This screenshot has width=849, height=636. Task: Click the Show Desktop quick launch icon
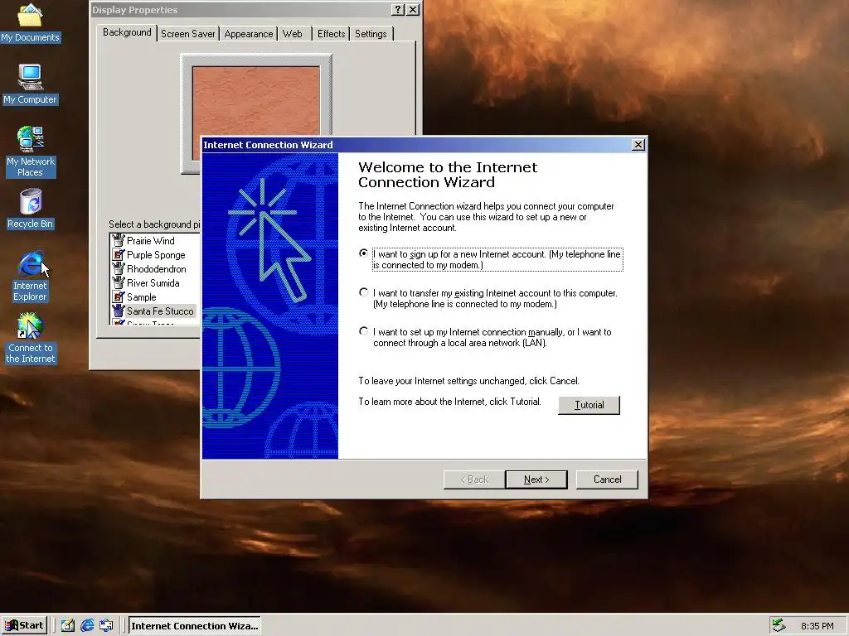click(x=68, y=626)
